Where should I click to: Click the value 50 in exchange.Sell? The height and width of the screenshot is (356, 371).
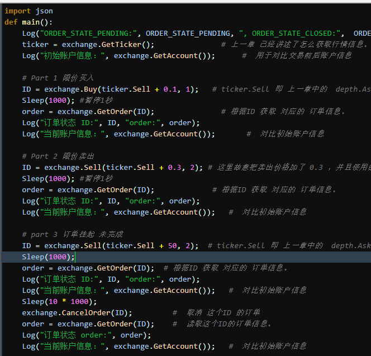(173, 246)
